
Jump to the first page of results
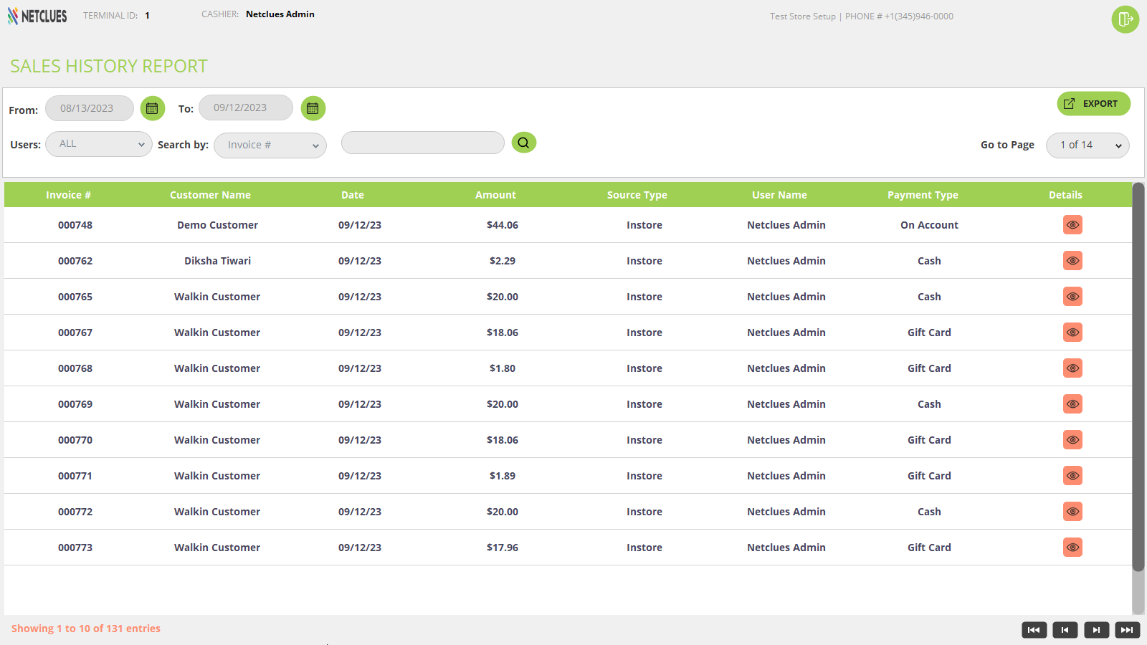[x=1034, y=630]
